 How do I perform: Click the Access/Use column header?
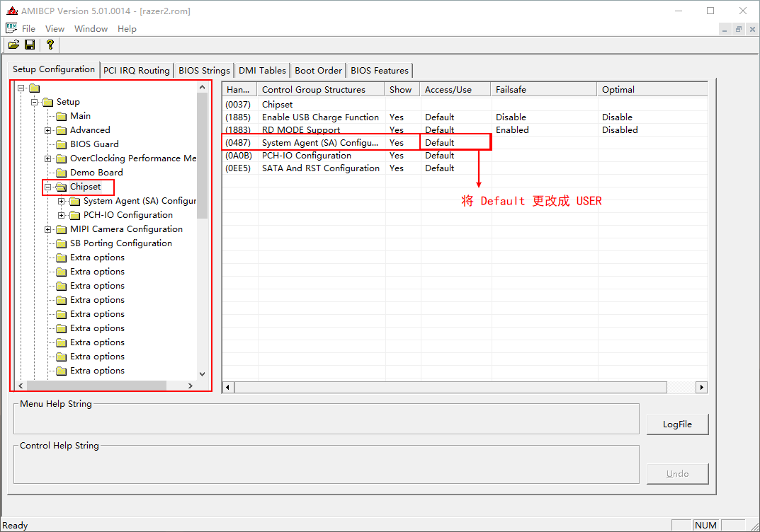point(455,90)
